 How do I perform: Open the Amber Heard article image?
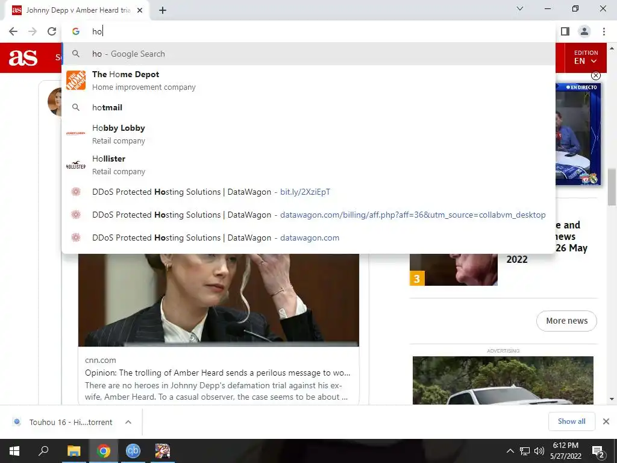coord(218,300)
